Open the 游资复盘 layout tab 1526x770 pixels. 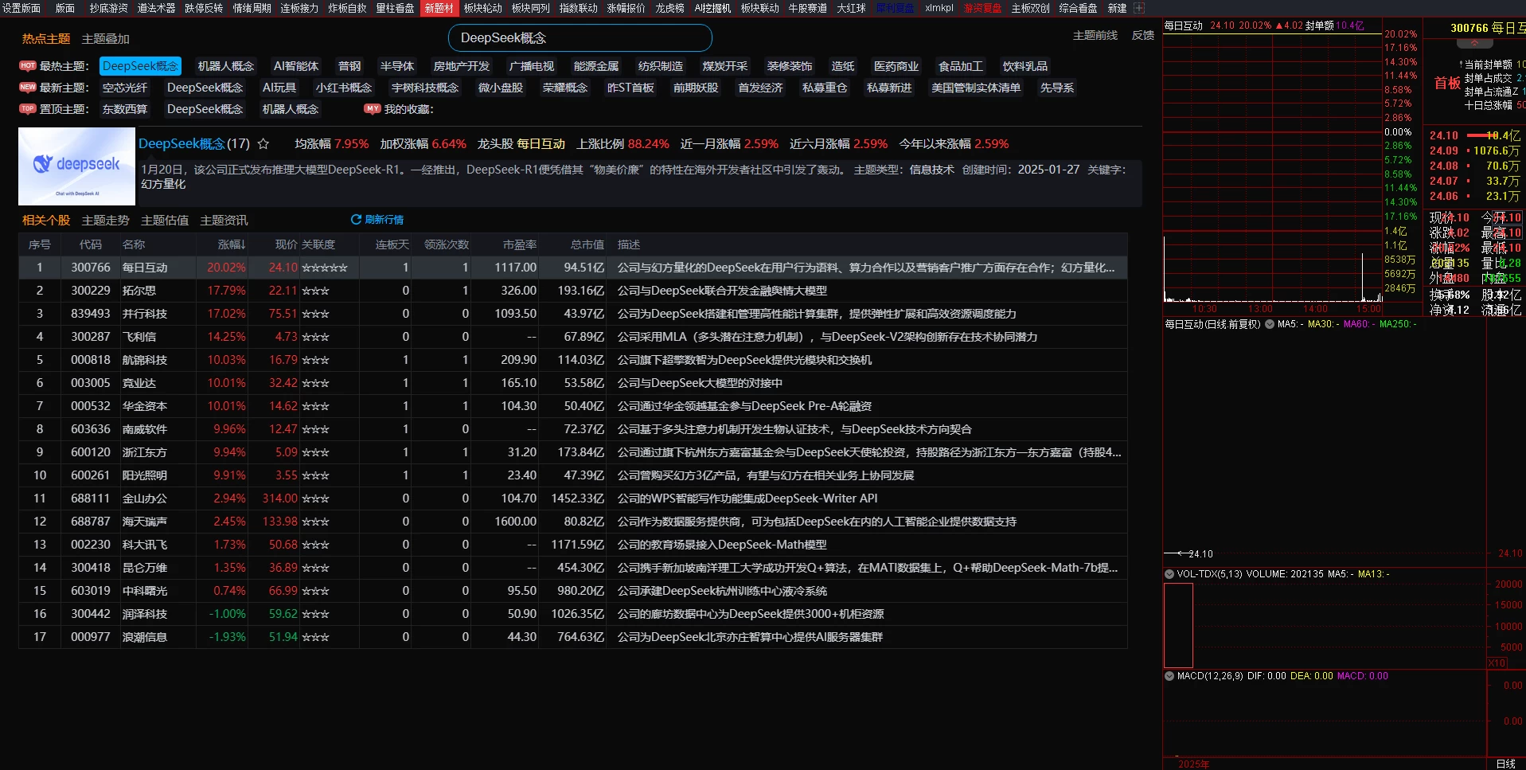tap(982, 8)
